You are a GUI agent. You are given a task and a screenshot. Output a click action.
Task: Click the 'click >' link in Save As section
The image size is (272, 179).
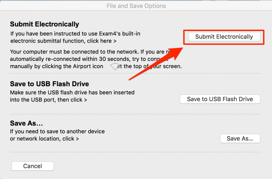pyautogui.click(x=71, y=138)
